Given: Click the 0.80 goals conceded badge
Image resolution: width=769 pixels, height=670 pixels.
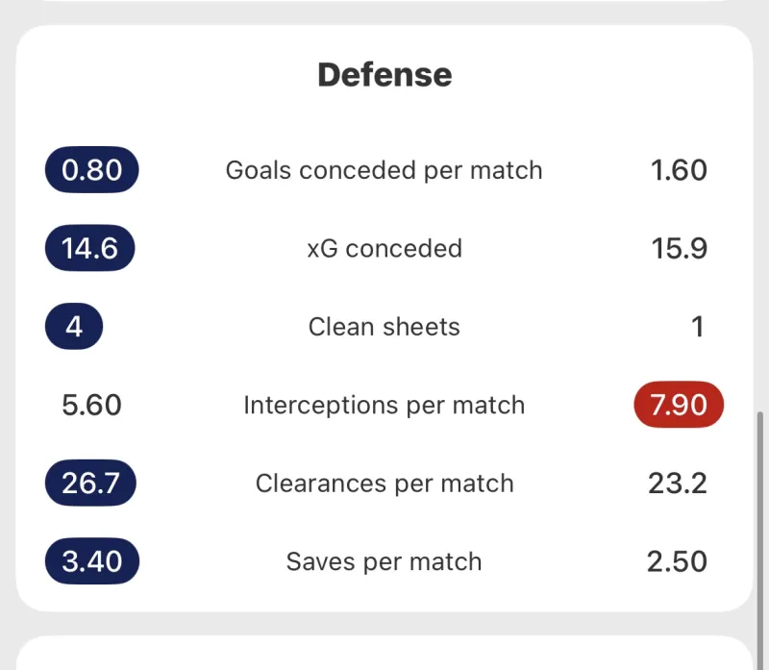Looking at the screenshot, I should tap(91, 170).
